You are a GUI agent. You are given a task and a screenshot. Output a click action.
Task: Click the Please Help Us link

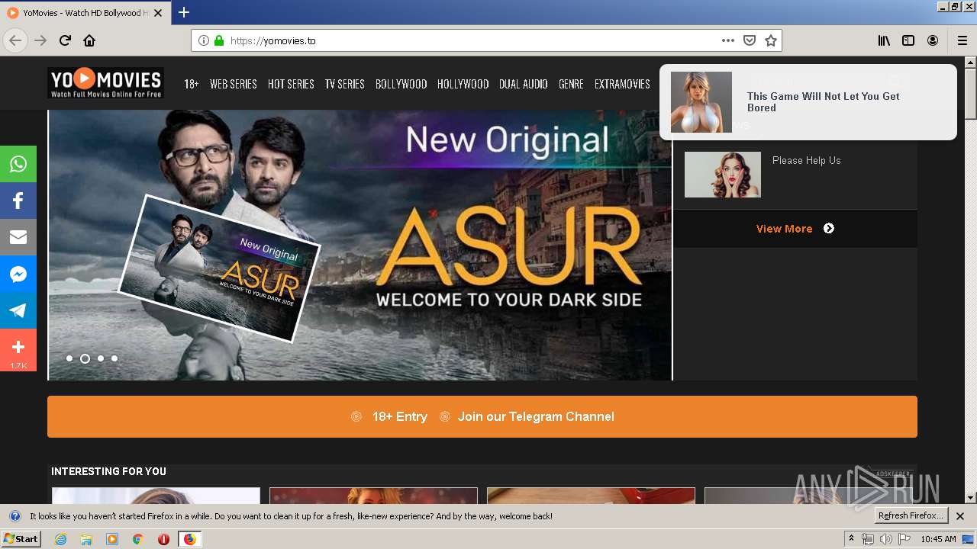[806, 160]
